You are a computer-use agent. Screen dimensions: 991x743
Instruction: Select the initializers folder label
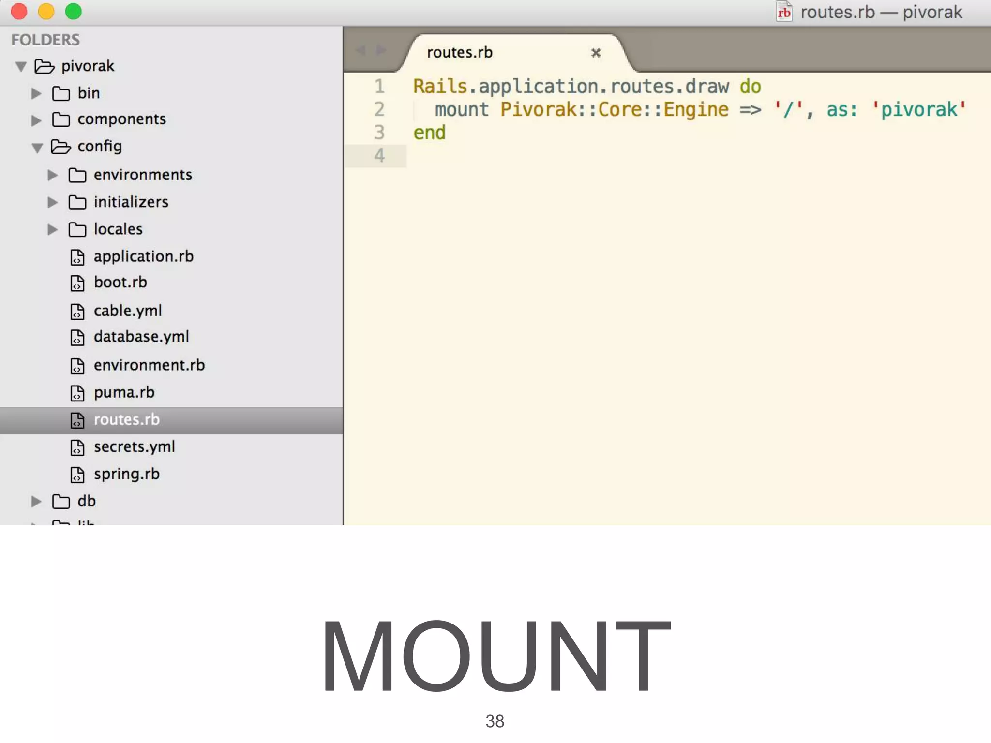131,202
